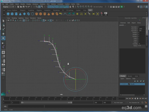Toggle Make Live magnet icon
This screenshot has height=112, width=149.
(x=91, y=7)
